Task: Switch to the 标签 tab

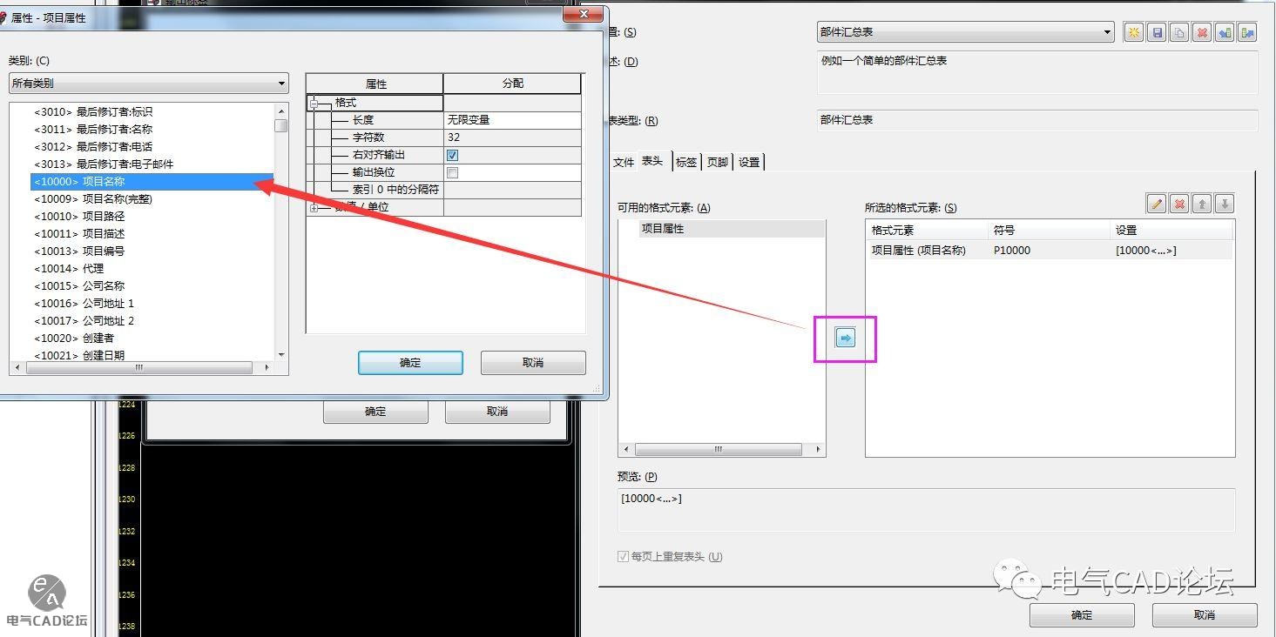Action: coord(685,162)
